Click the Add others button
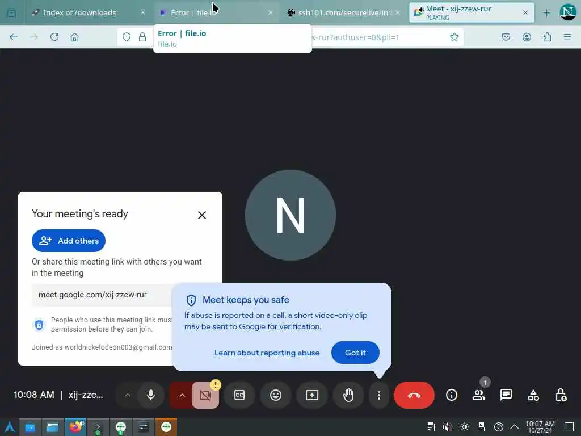Viewport: 581px width, 436px height. tap(69, 241)
